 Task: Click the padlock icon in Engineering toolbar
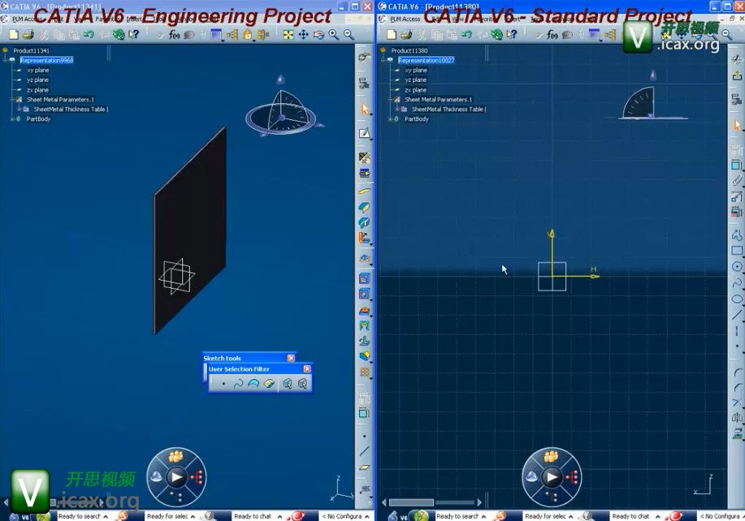[x=247, y=34]
